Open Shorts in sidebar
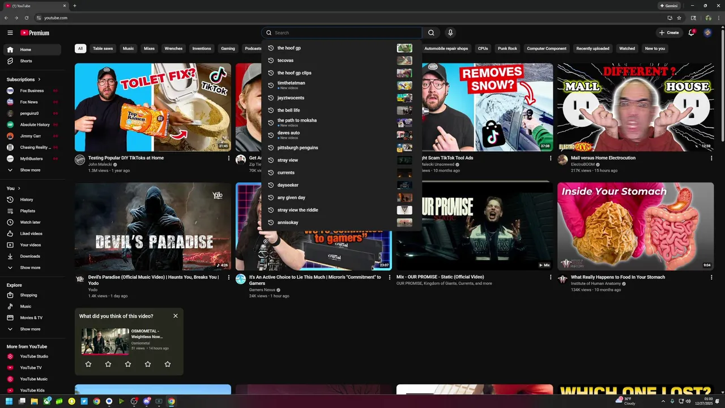Image resolution: width=725 pixels, height=408 pixels. [x=32, y=61]
